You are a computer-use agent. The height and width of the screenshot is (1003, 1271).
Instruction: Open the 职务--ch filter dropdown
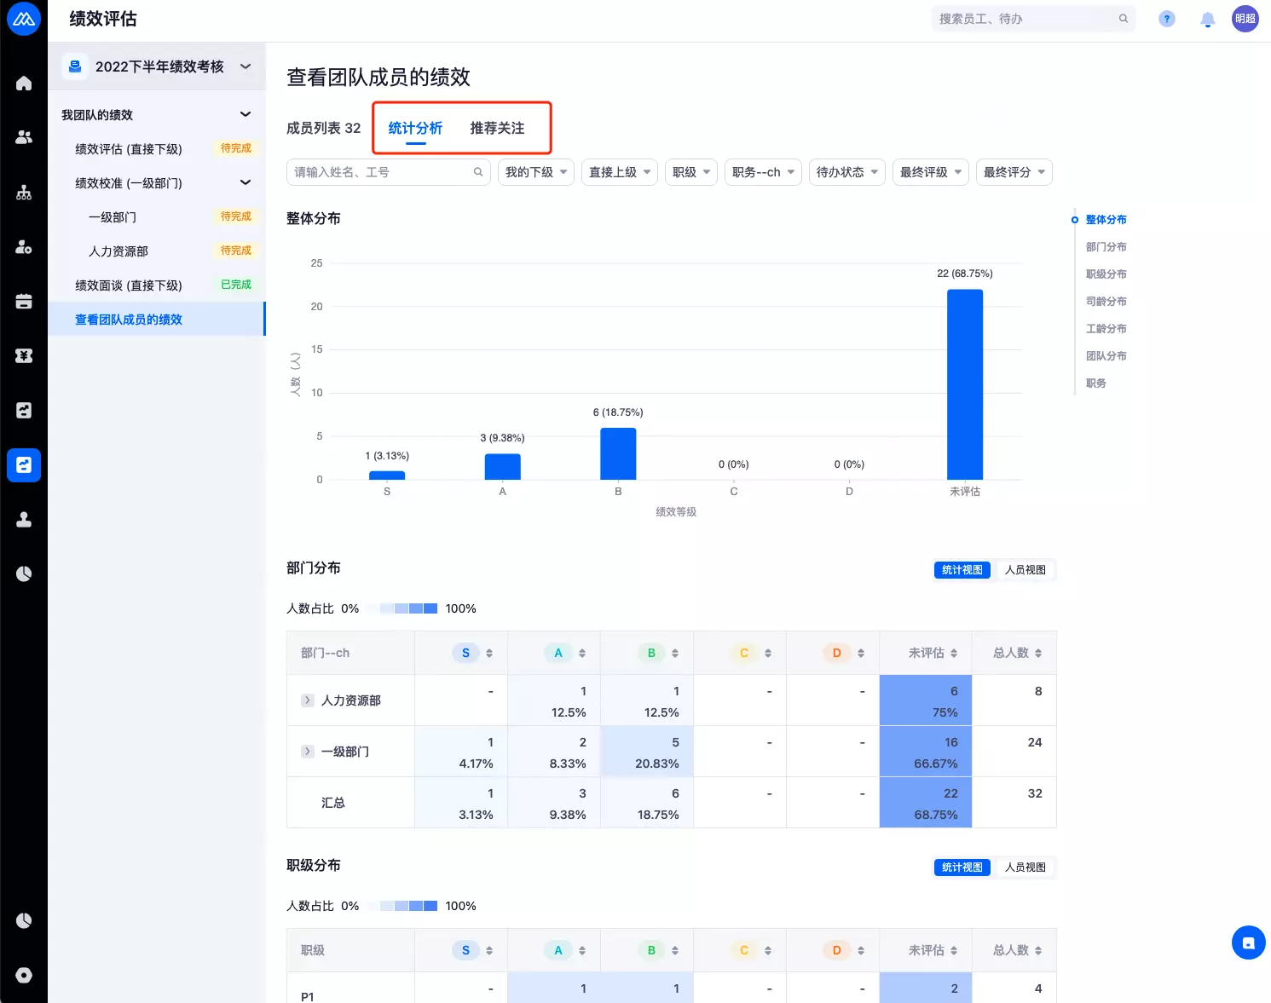(x=763, y=172)
